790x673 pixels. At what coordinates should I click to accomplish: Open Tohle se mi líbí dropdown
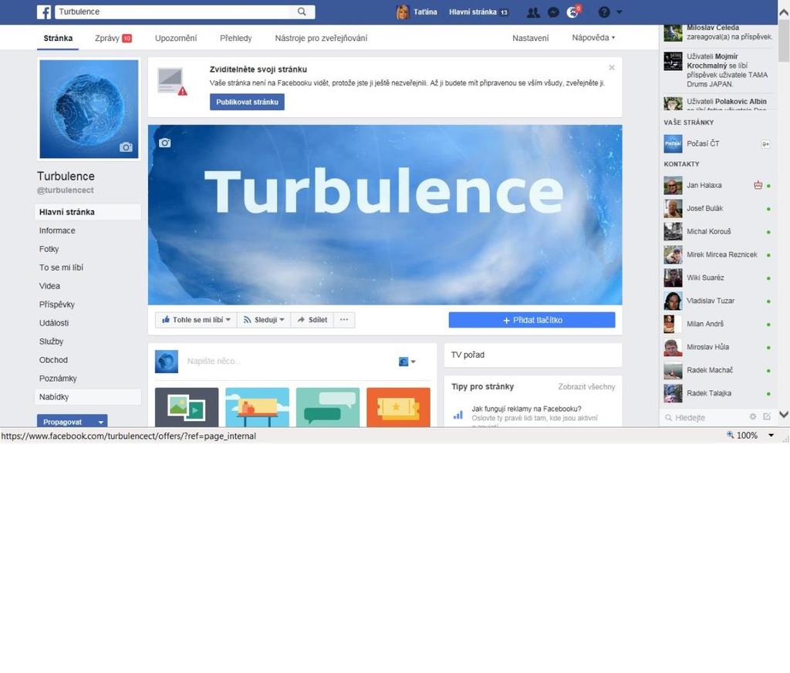coord(196,320)
